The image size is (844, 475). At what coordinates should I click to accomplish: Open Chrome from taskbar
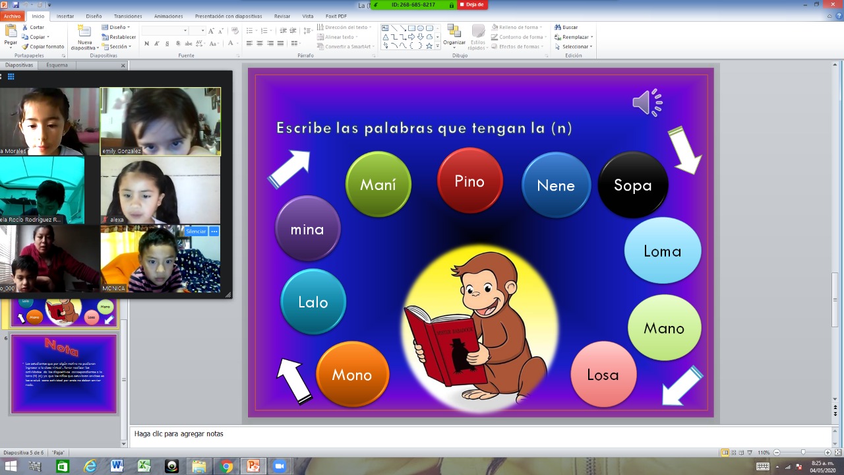(226, 466)
